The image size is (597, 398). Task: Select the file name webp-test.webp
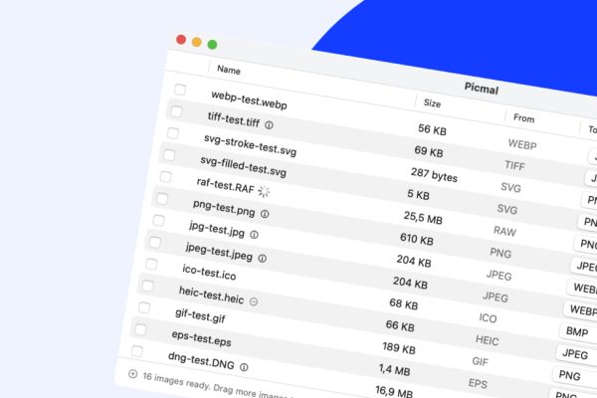(249, 100)
